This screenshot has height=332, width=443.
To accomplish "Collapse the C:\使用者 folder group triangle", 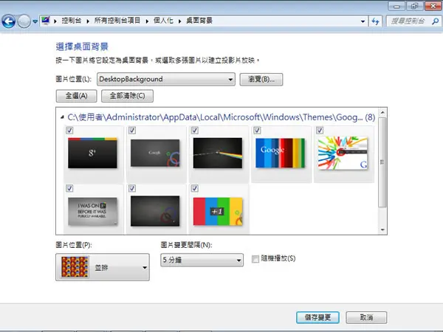I will [62, 117].
